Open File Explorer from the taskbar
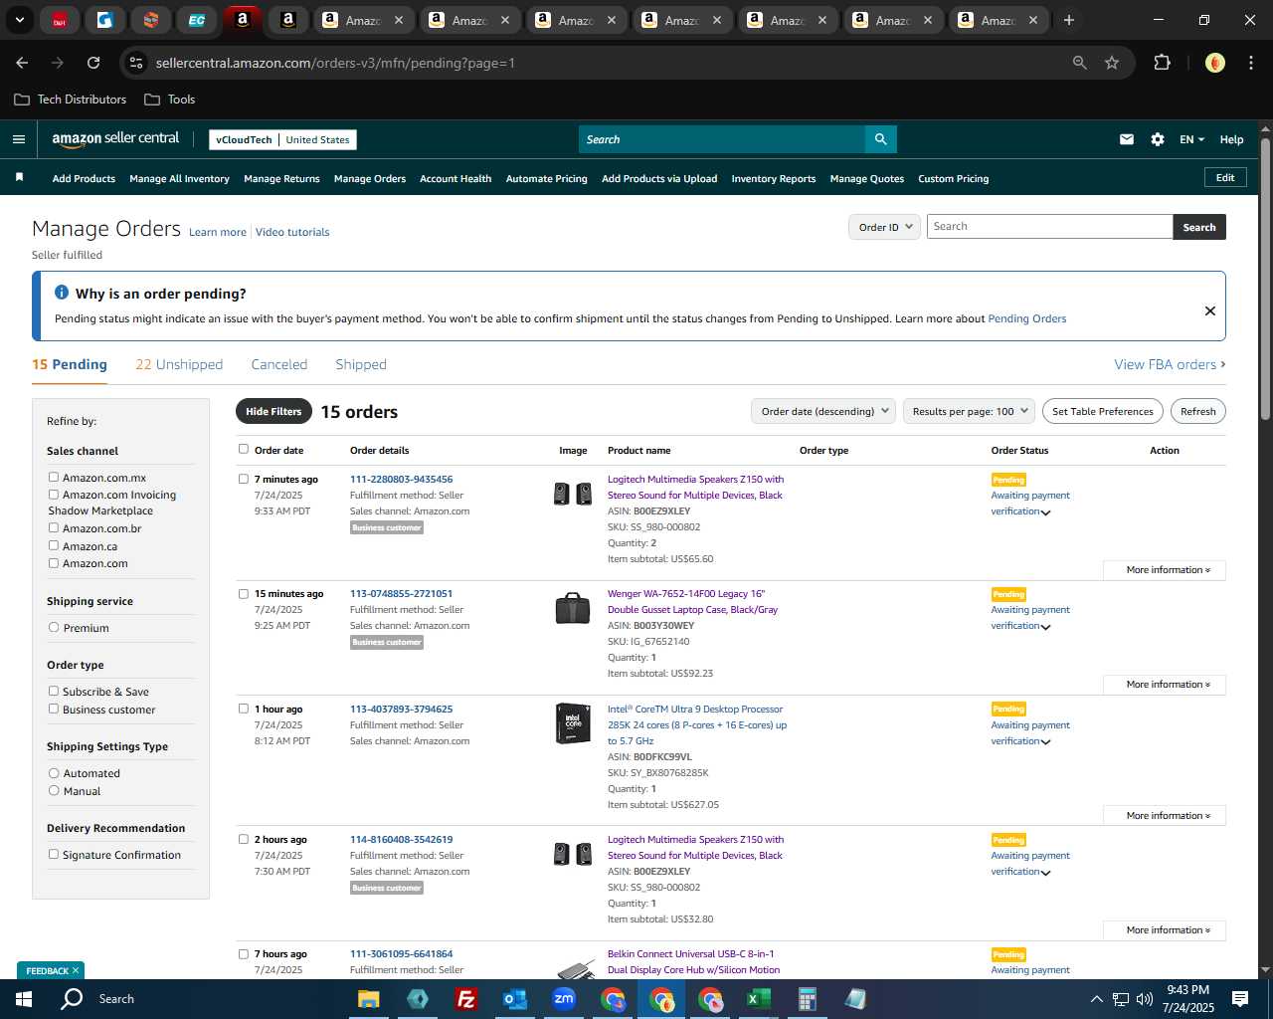The width and height of the screenshot is (1273, 1019). tap(369, 998)
